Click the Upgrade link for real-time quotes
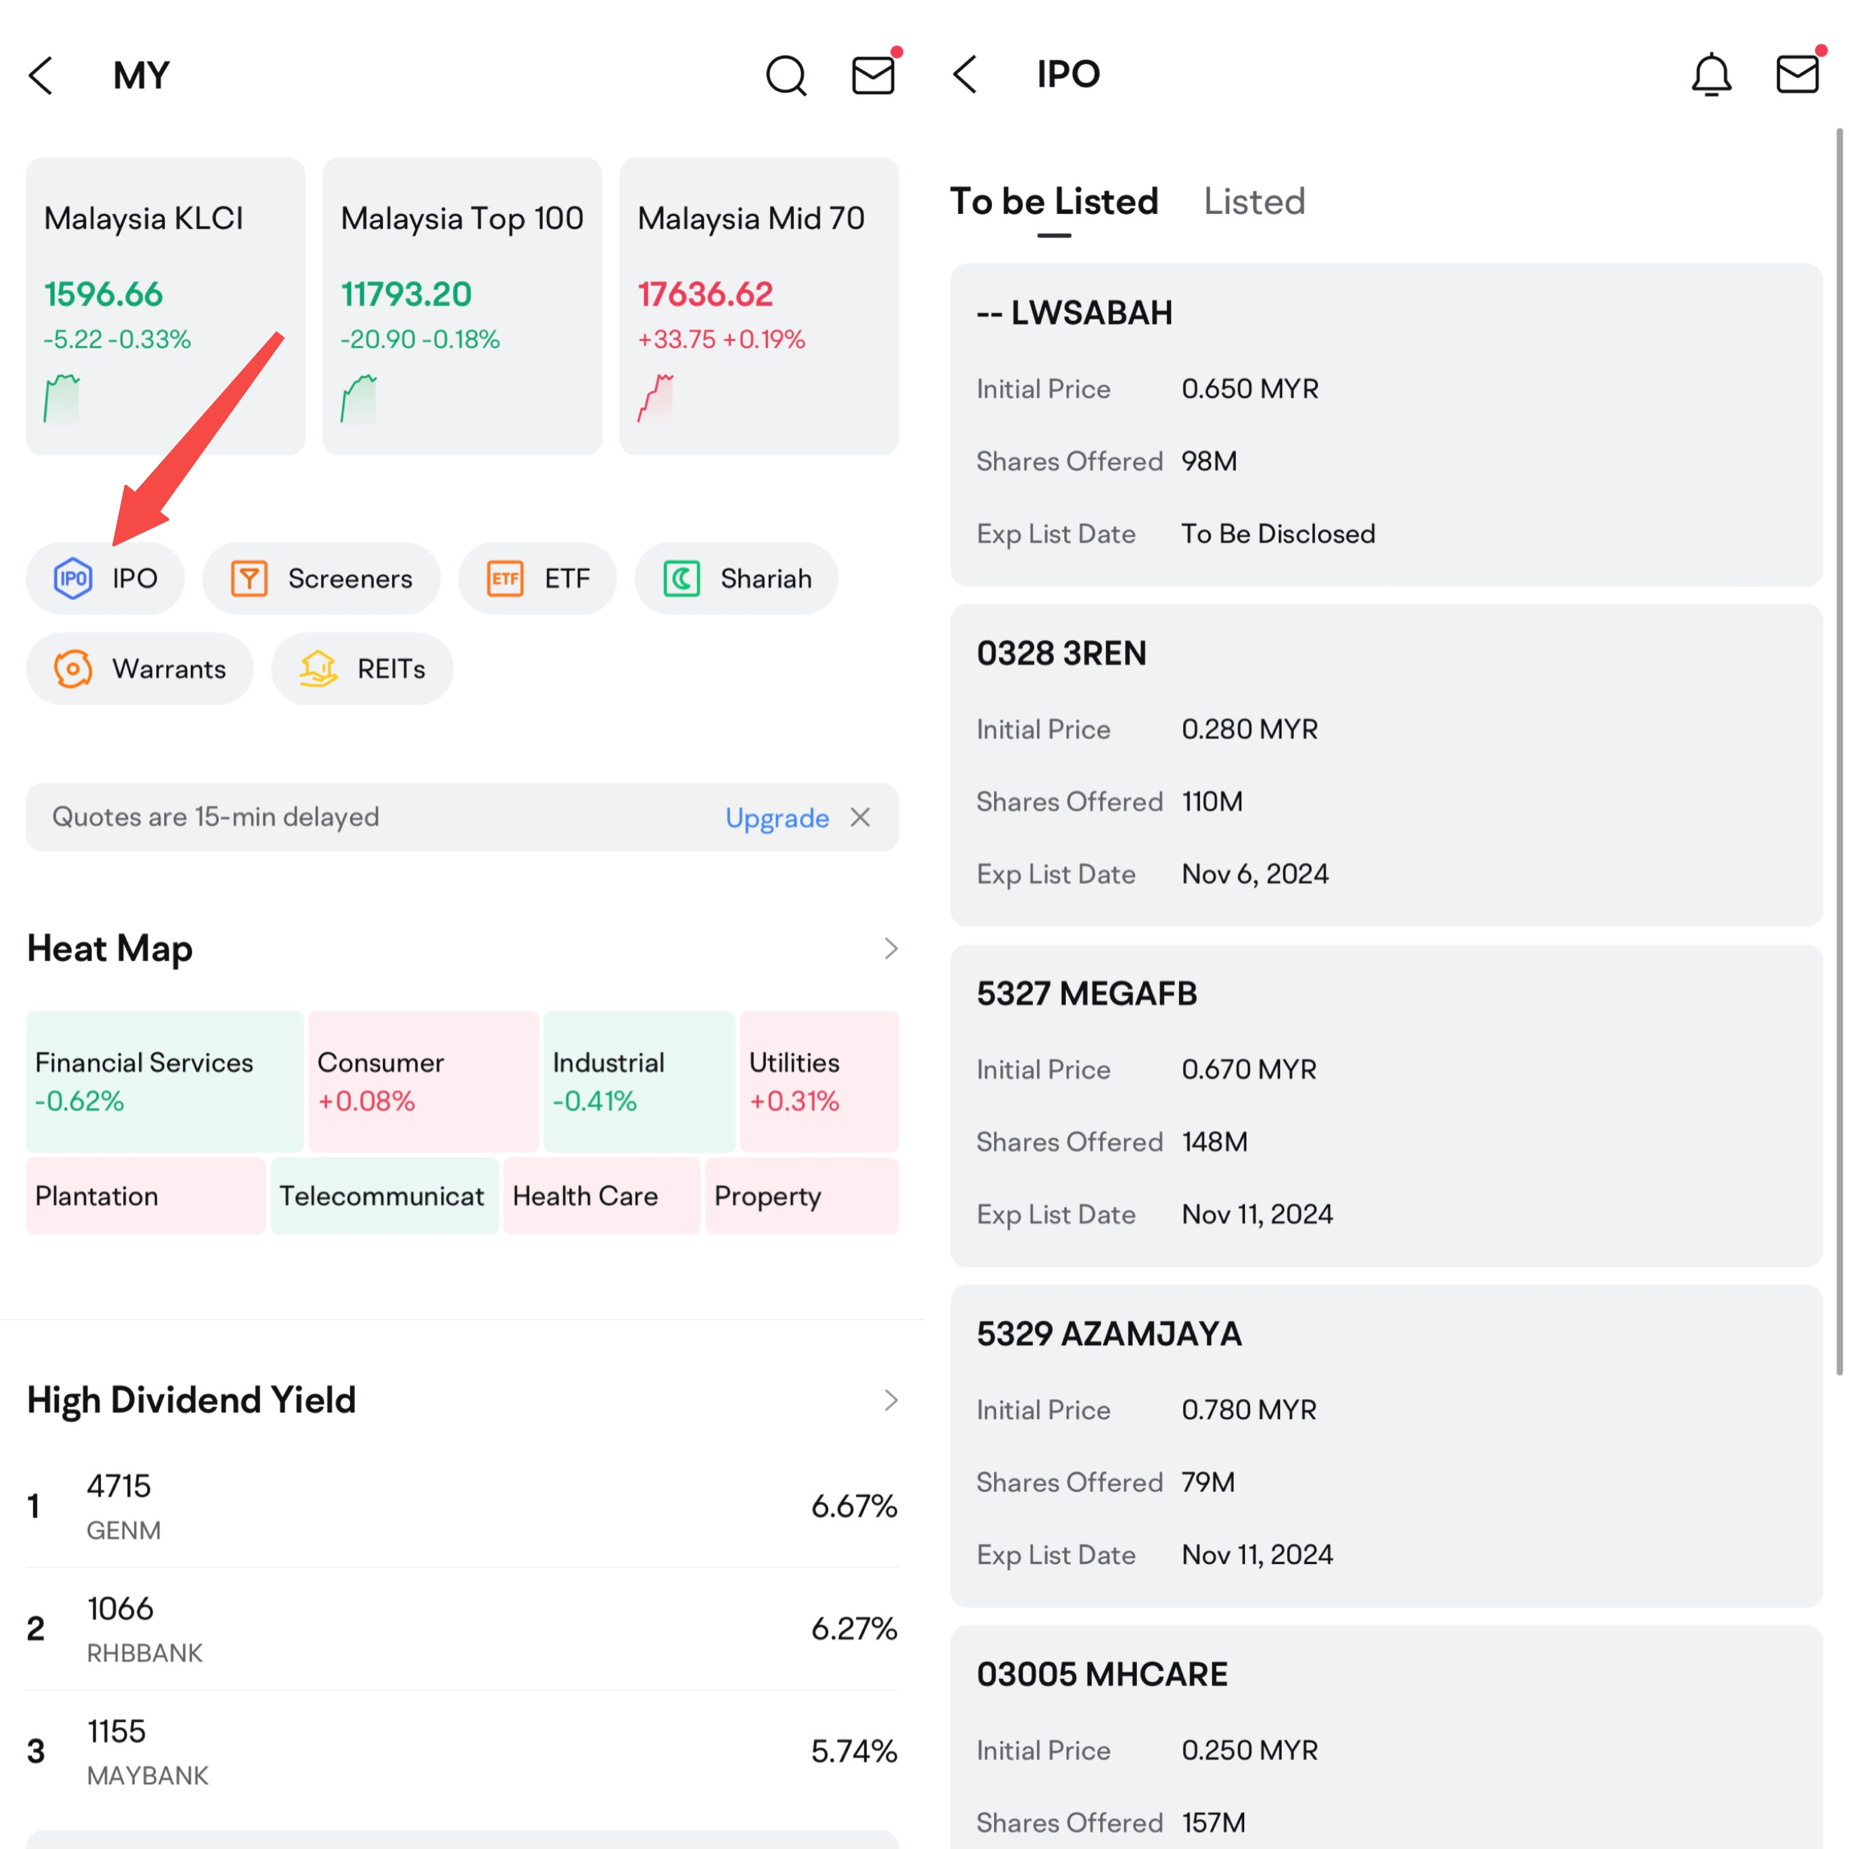This screenshot has height=1849, width=1849. [776, 817]
